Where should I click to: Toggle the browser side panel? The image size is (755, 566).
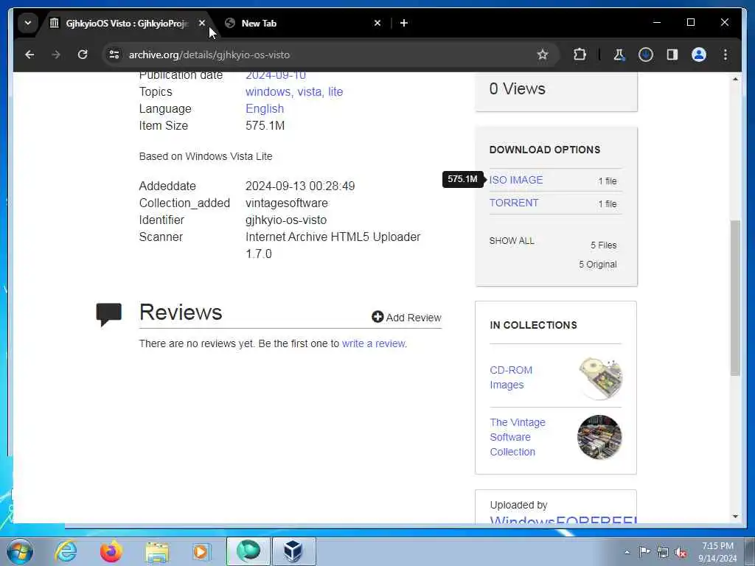point(672,55)
